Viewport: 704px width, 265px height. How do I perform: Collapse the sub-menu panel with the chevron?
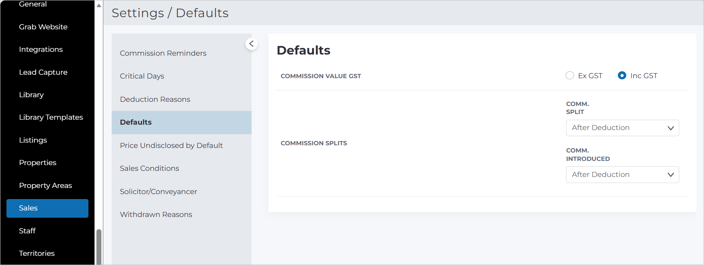point(252,44)
